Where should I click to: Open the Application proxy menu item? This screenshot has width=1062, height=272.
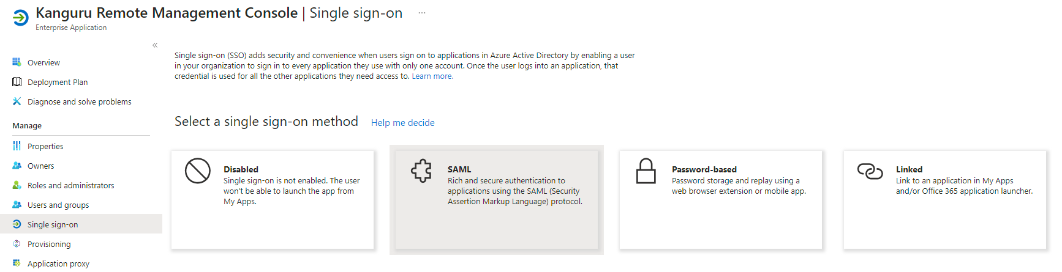point(58,263)
